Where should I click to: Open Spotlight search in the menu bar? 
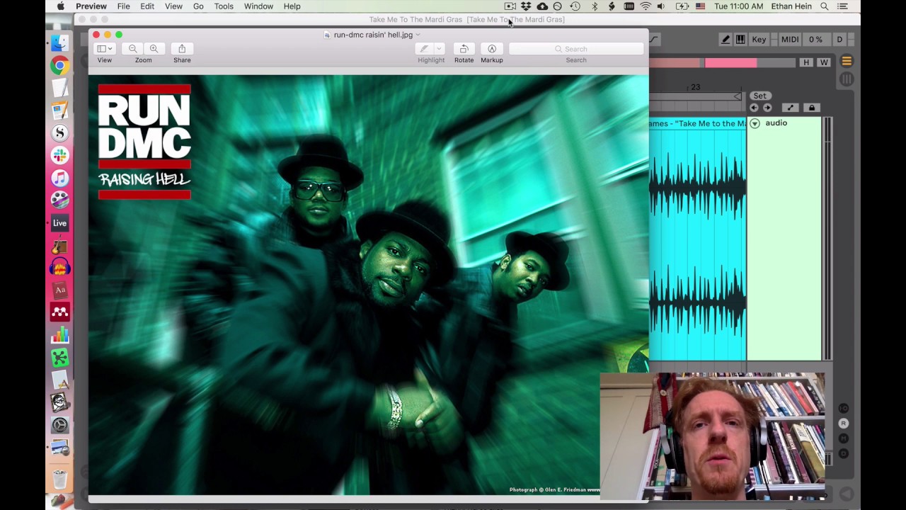[x=825, y=6]
